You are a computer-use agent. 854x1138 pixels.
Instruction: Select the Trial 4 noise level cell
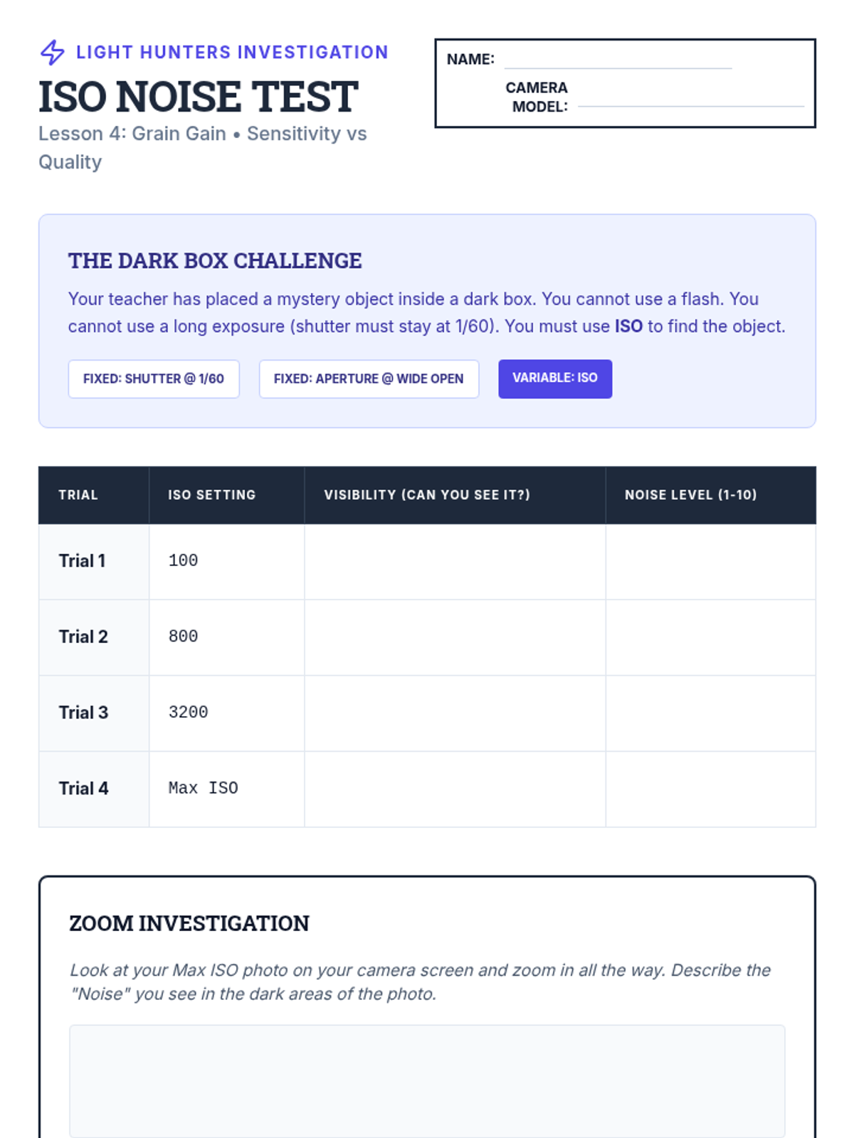pos(710,789)
